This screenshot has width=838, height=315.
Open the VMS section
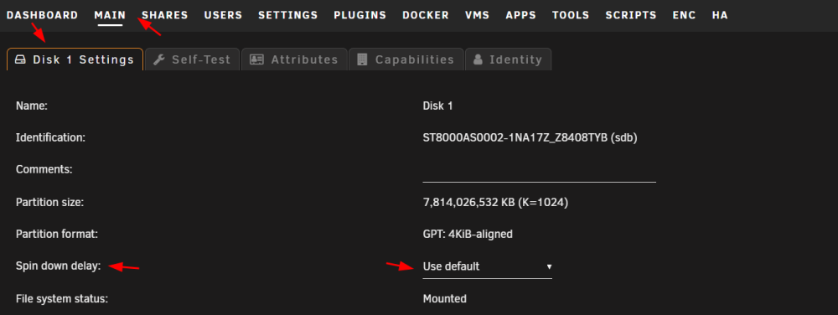(x=478, y=15)
